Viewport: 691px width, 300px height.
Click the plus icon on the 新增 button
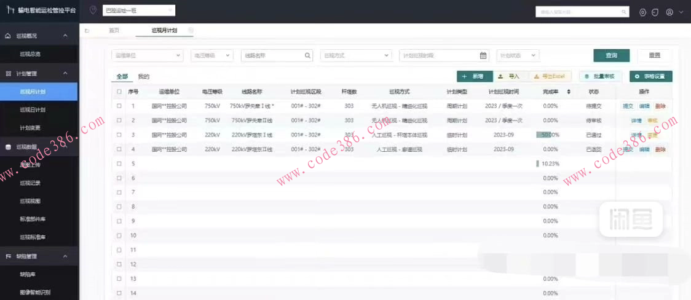click(465, 76)
